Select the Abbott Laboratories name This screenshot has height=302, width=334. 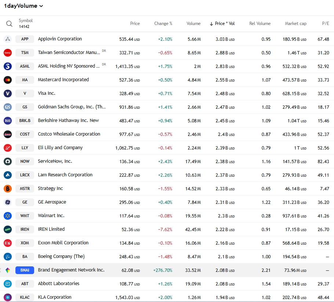point(59,284)
